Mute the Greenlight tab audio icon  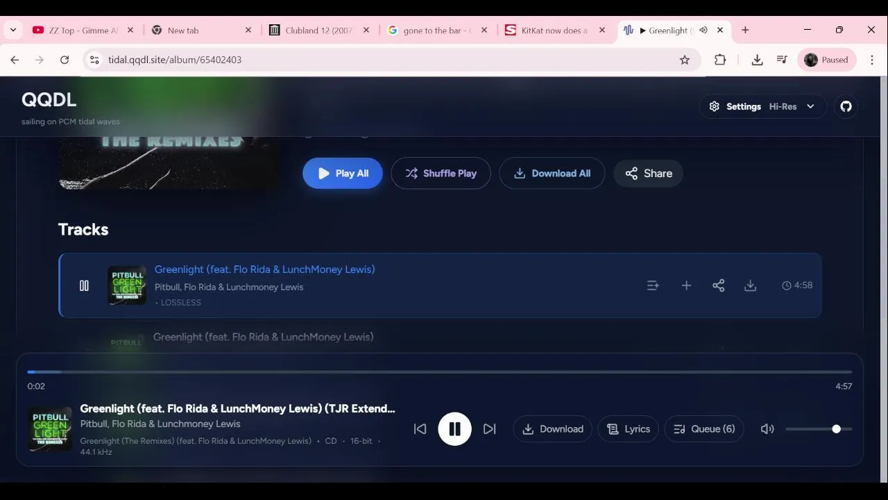click(x=703, y=31)
